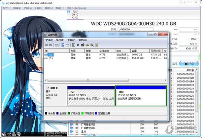Click the green Refresh toolbar icon
This screenshot has height=138, width=202.
point(73,45)
